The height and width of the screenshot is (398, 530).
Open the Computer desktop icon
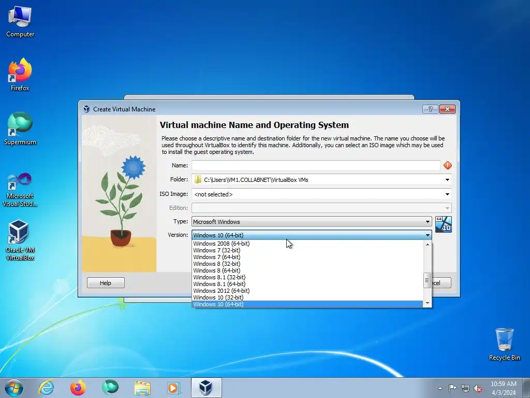(20, 22)
